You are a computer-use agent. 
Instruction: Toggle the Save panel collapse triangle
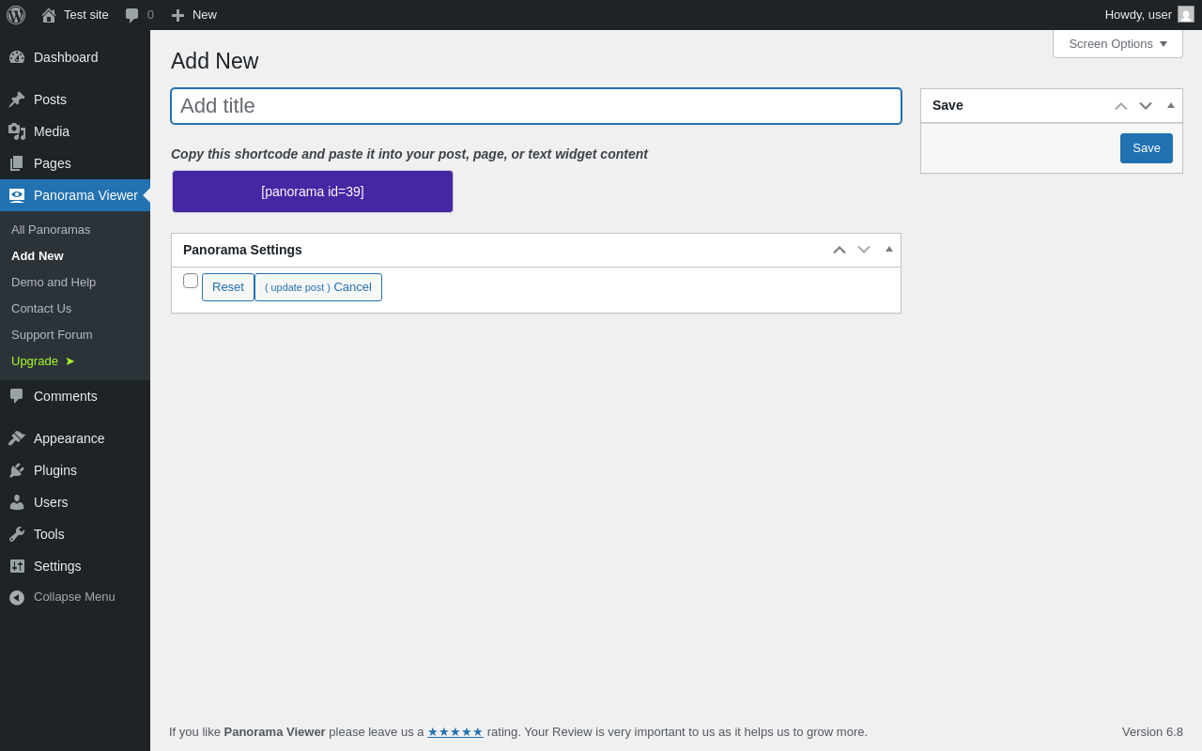click(x=1171, y=105)
